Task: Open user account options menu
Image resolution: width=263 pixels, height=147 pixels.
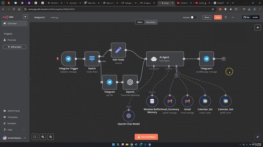Action: coord(25,138)
